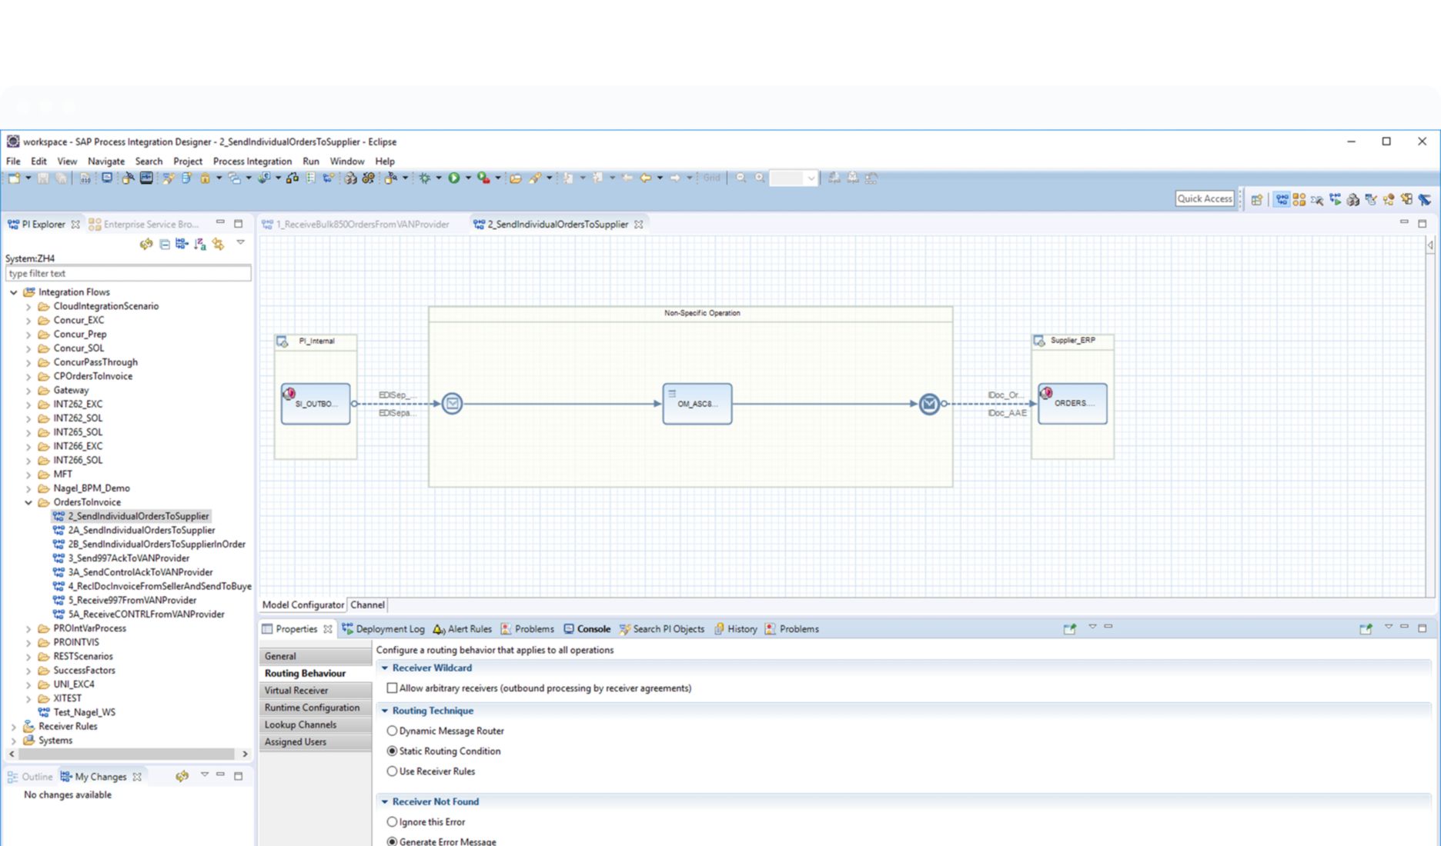Collapse the OrdersToInvoice folder
Viewport: 1441px width, 846px height.
point(28,503)
